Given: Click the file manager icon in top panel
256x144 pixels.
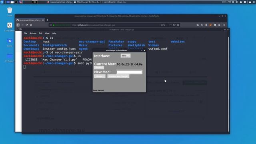Looking at the screenshot, I should [12, 2].
